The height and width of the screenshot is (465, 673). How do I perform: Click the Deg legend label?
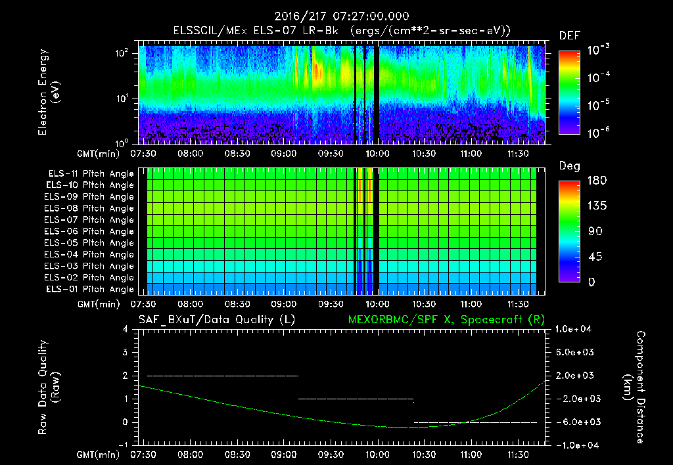(x=570, y=166)
